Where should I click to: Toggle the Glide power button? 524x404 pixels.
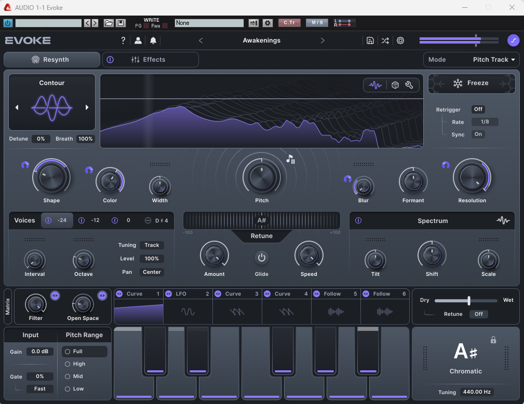pyautogui.click(x=262, y=257)
